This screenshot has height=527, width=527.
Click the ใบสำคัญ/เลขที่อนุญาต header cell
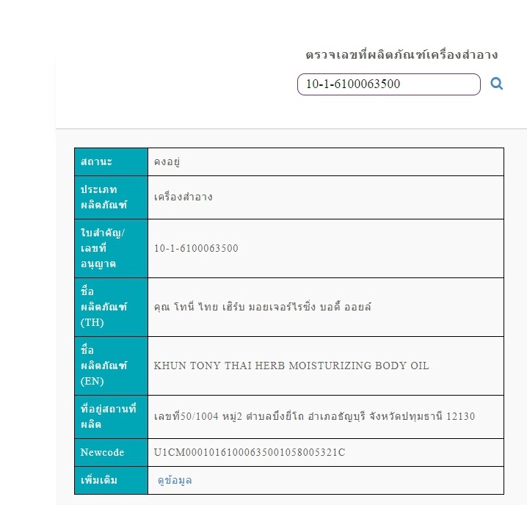pyautogui.click(x=111, y=248)
